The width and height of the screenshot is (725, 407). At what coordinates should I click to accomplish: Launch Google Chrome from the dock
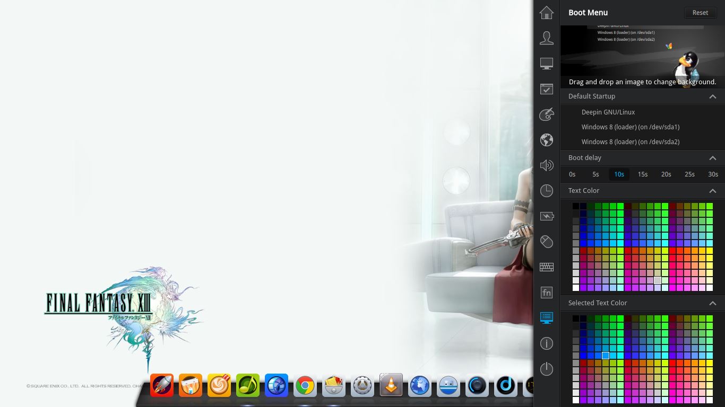(305, 385)
